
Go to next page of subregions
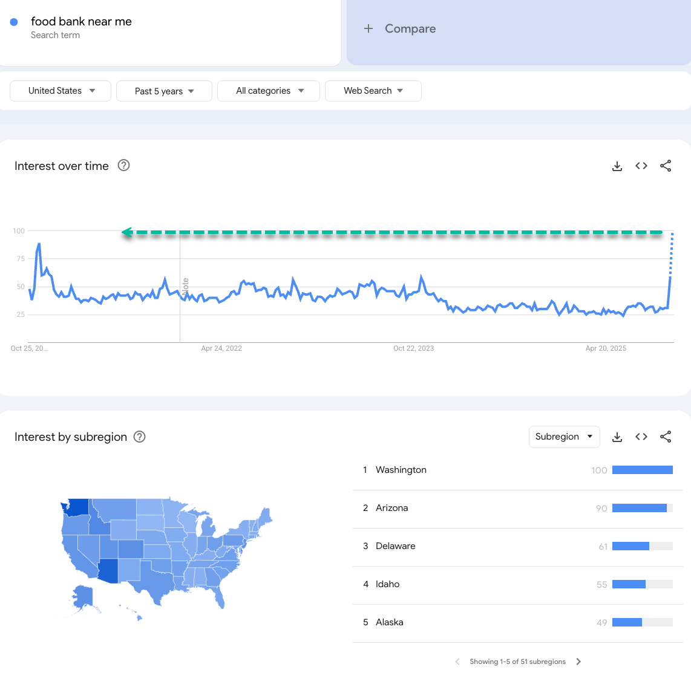coord(578,662)
